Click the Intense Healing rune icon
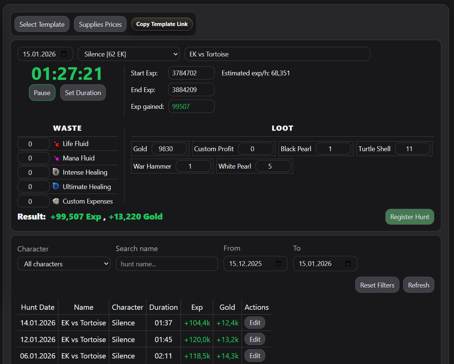 click(x=56, y=172)
